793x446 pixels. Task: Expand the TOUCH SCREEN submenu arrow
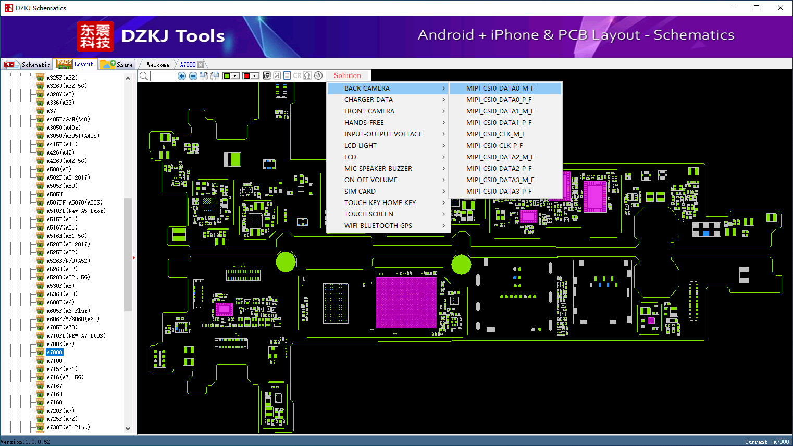coord(443,214)
